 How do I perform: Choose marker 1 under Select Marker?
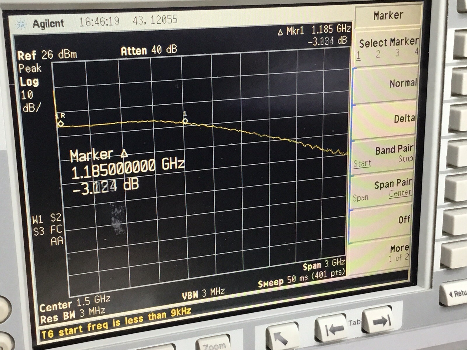(x=358, y=56)
